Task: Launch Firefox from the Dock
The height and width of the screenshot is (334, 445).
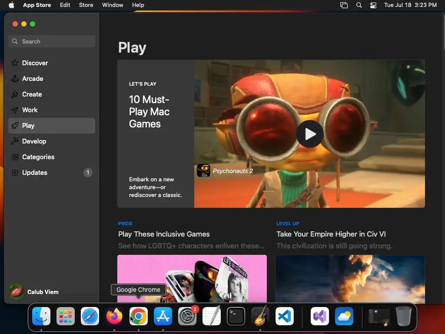Action: [114, 316]
